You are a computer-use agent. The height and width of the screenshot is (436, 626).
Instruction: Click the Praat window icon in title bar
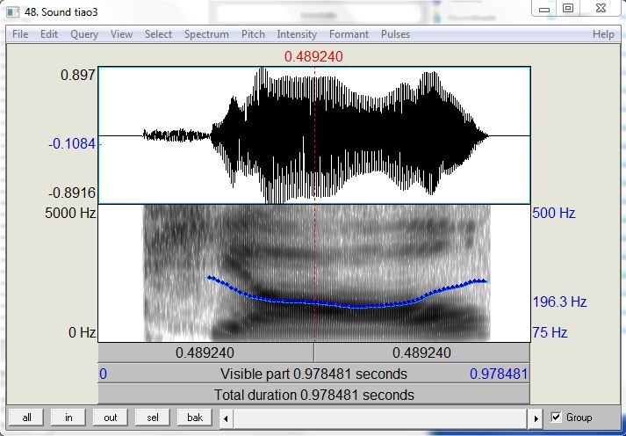[13, 11]
